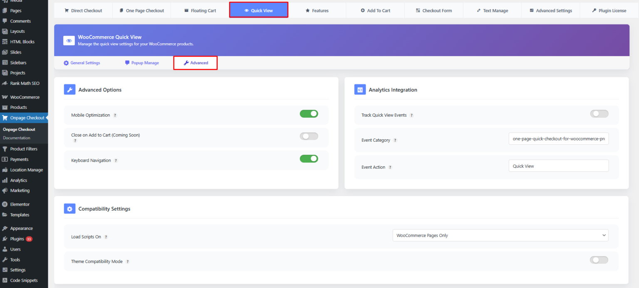Screen dimensions: 639x288
Task: Toggle the Track Quick View Events switch
Action: (599, 113)
